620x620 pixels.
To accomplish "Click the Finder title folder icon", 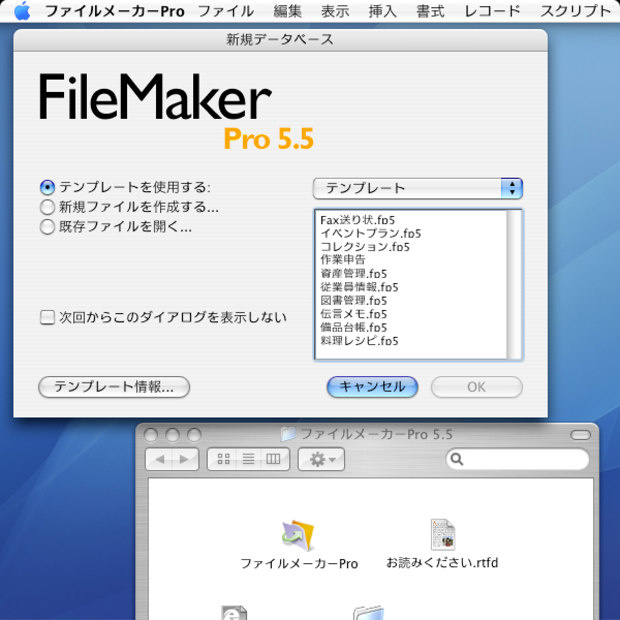I will [x=288, y=434].
